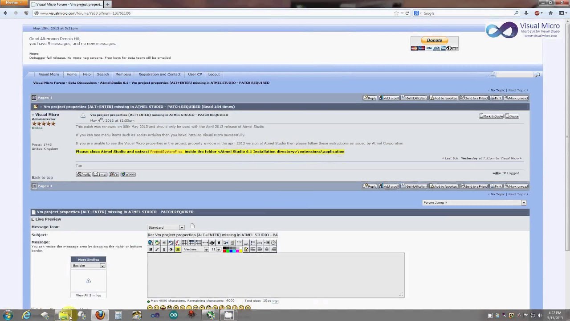Viewport: 570px width, 321px height.
Task: Open Firefox downloads arrow icon
Action: tap(526, 13)
